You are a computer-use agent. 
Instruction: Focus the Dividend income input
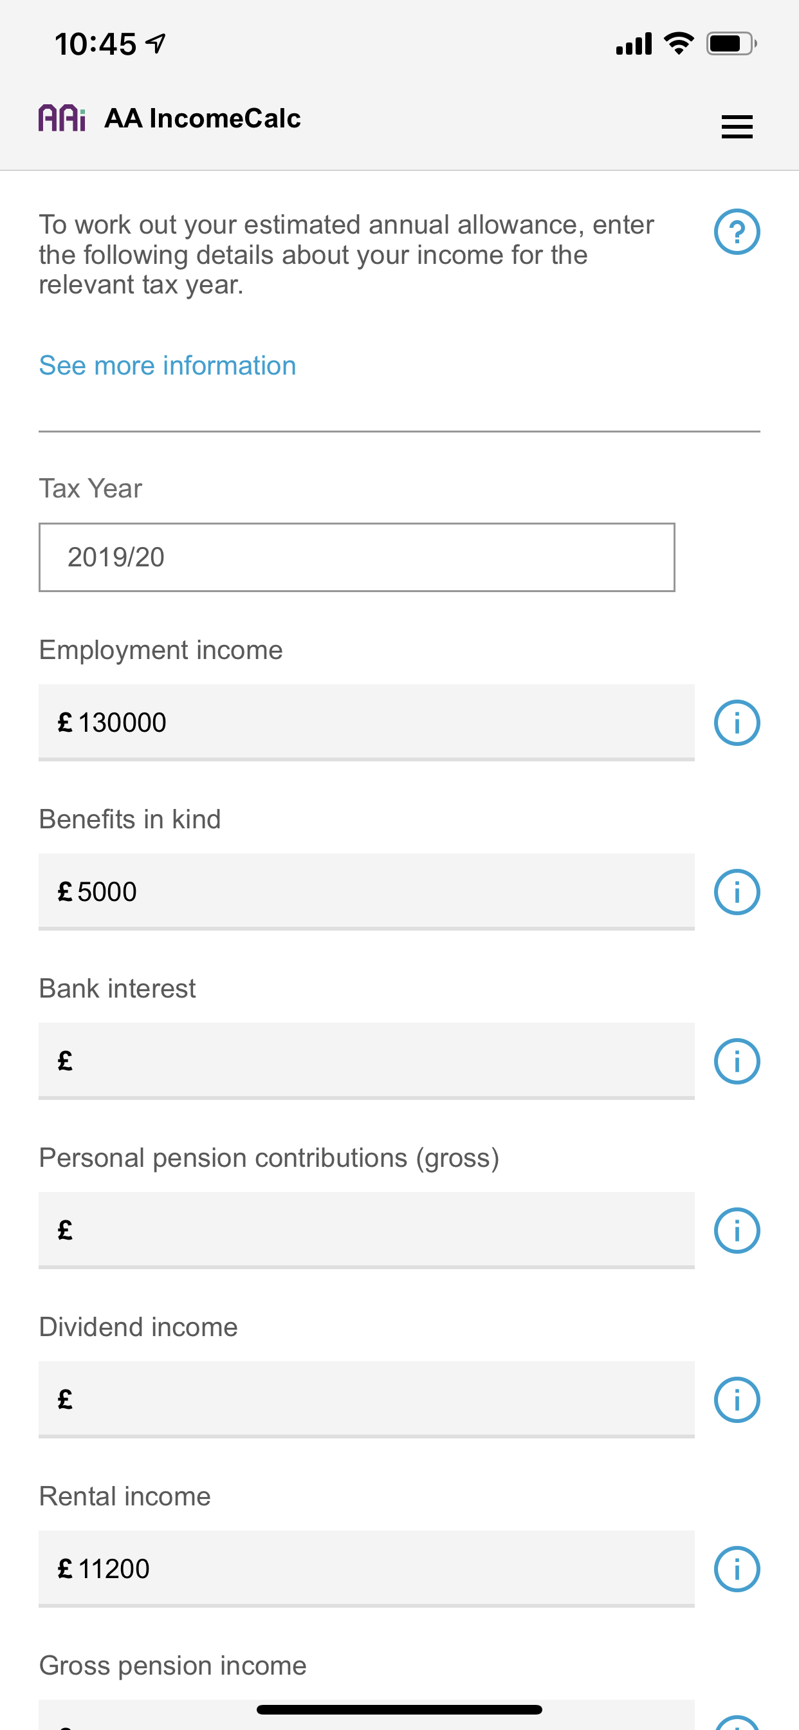coord(366,1400)
